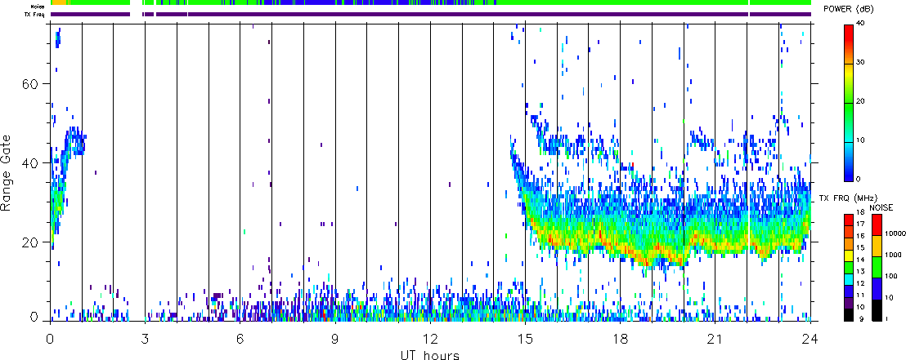Click the '30' label on POWER color bar
The image size is (906, 360).
tap(861, 62)
